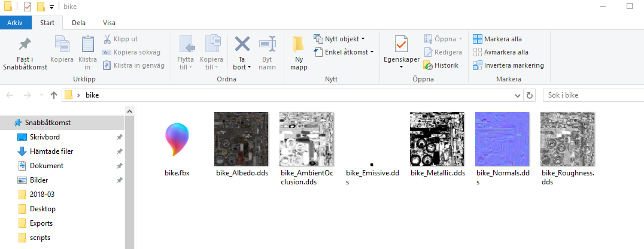
Task: Select everything with Markera alla
Action: point(497,39)
